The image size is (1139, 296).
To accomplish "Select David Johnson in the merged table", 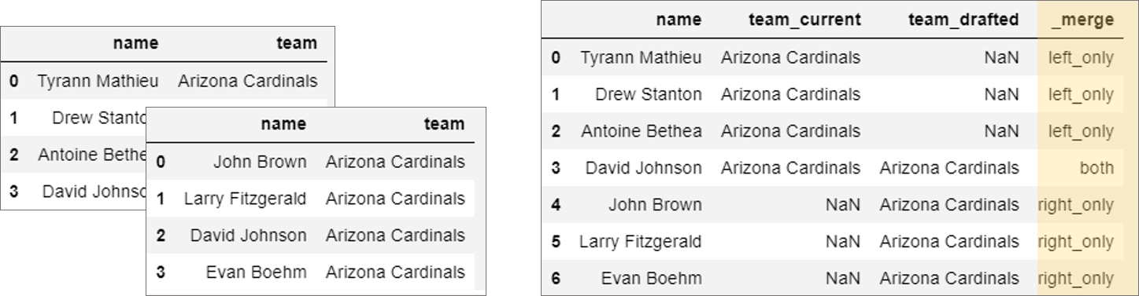I will click(x=643, y=168).
